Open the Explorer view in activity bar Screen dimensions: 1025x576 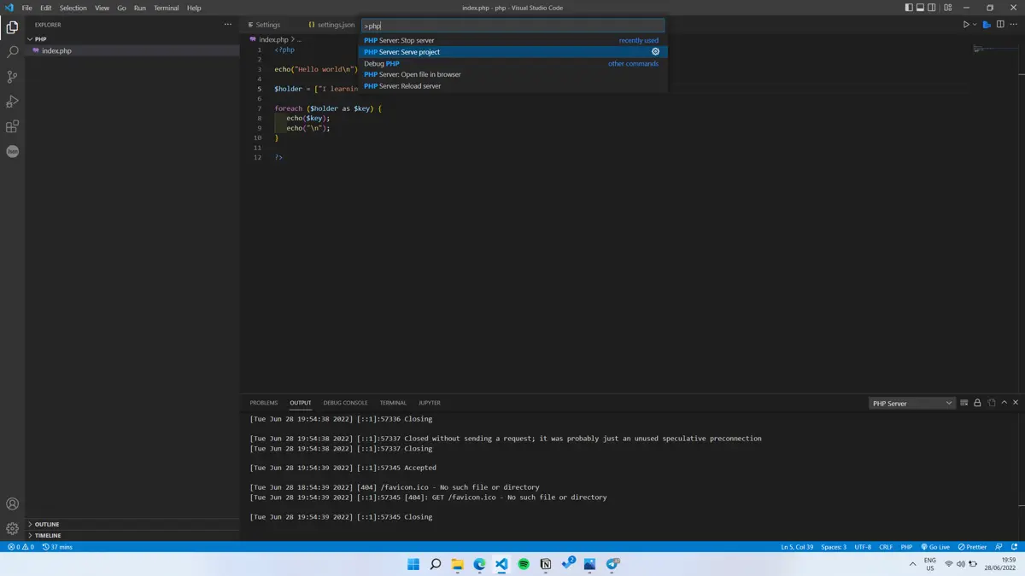pos(12,27)
